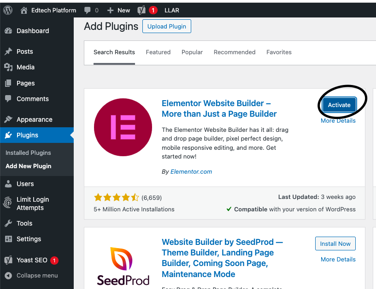
Task: Activate the Elementor plugin
Action: click(x=339, y=105)
